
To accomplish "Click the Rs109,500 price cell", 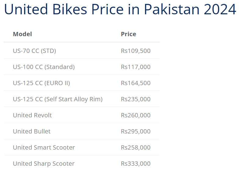I will pos(136,51).
